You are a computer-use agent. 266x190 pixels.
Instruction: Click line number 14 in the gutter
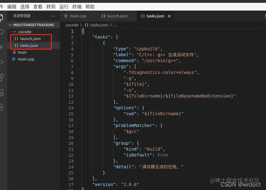(x=71, y=108)
